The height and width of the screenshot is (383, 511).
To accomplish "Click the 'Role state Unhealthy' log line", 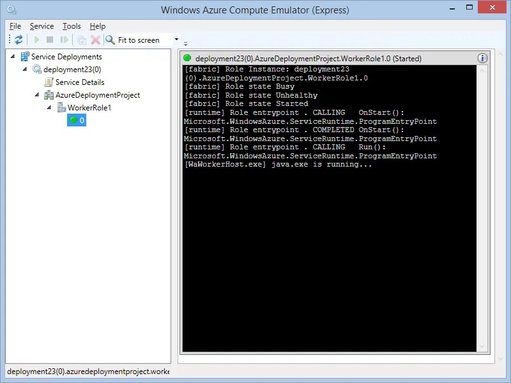I will point(250,95).
